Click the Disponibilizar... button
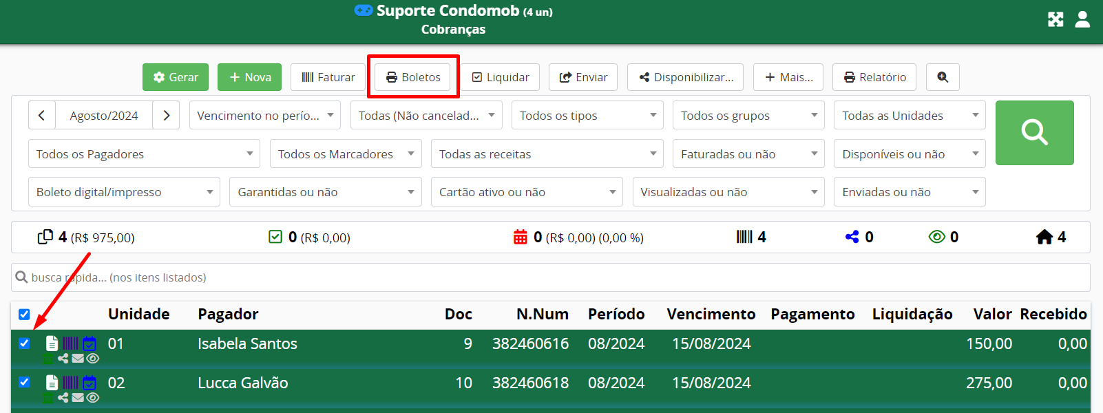The height and width of the screenshot is (413, 1103). (686, 77)
